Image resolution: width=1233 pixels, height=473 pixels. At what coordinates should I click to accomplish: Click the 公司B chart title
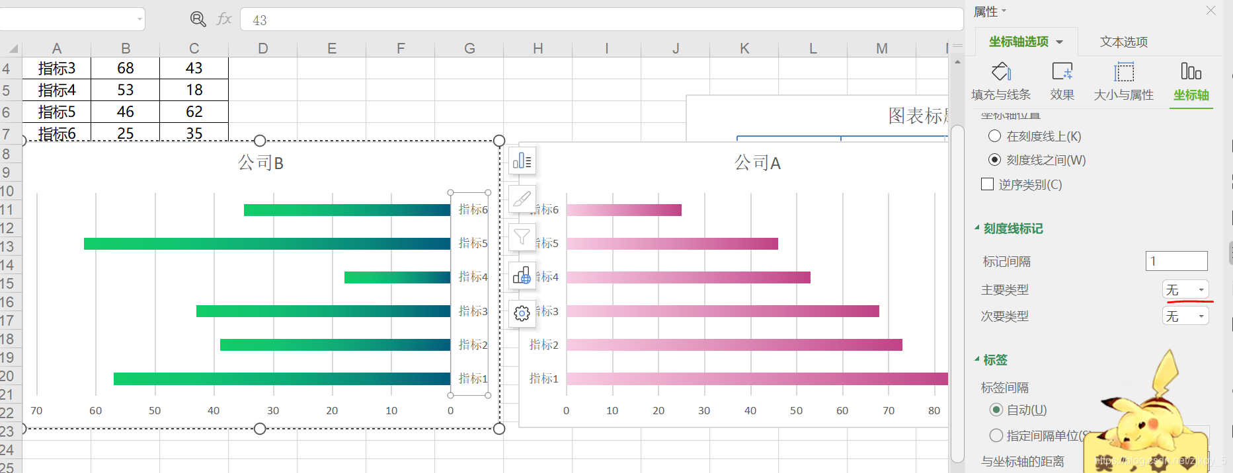(x=260, y=163)
